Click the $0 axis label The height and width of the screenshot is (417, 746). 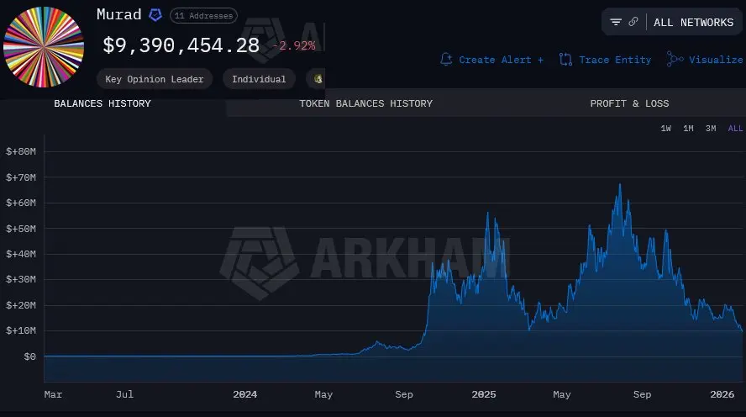point(29,356)
